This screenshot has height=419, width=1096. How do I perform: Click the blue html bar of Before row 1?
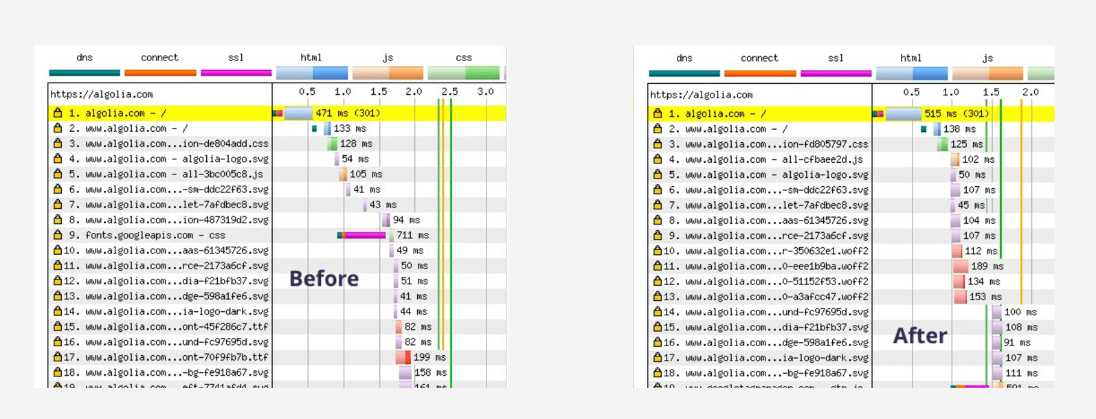(298, 113)
